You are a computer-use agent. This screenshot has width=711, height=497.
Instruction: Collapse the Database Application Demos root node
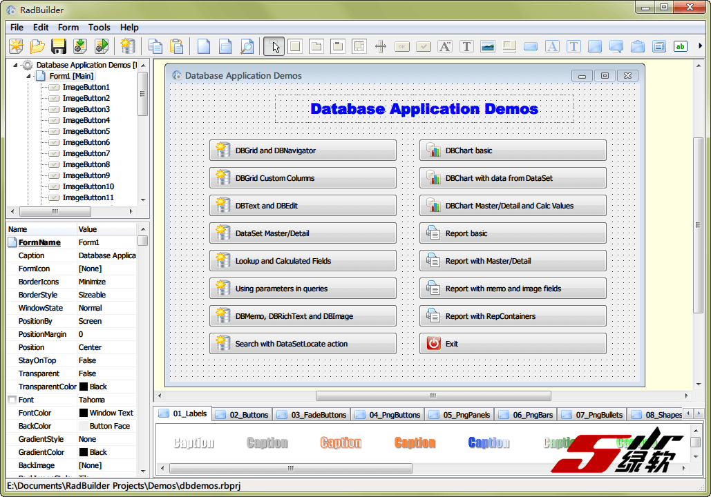[x=16, y=65]
